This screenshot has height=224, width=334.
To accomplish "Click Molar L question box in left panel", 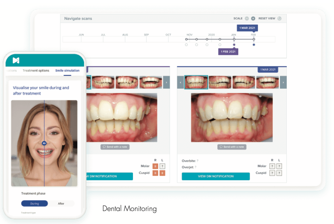I will [162, 166].
